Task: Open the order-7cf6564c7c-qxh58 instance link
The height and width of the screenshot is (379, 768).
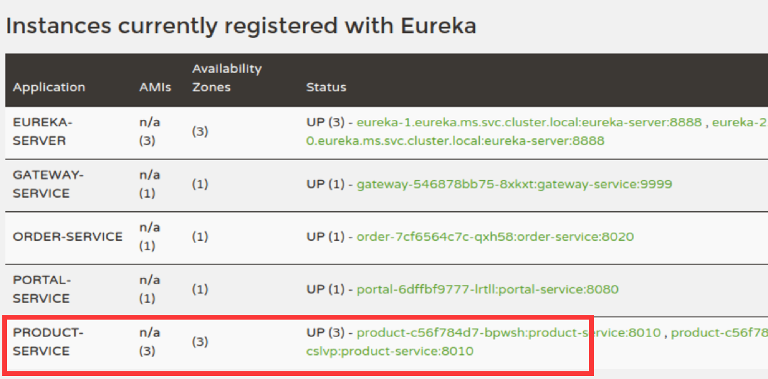Action: coord(495,237)
